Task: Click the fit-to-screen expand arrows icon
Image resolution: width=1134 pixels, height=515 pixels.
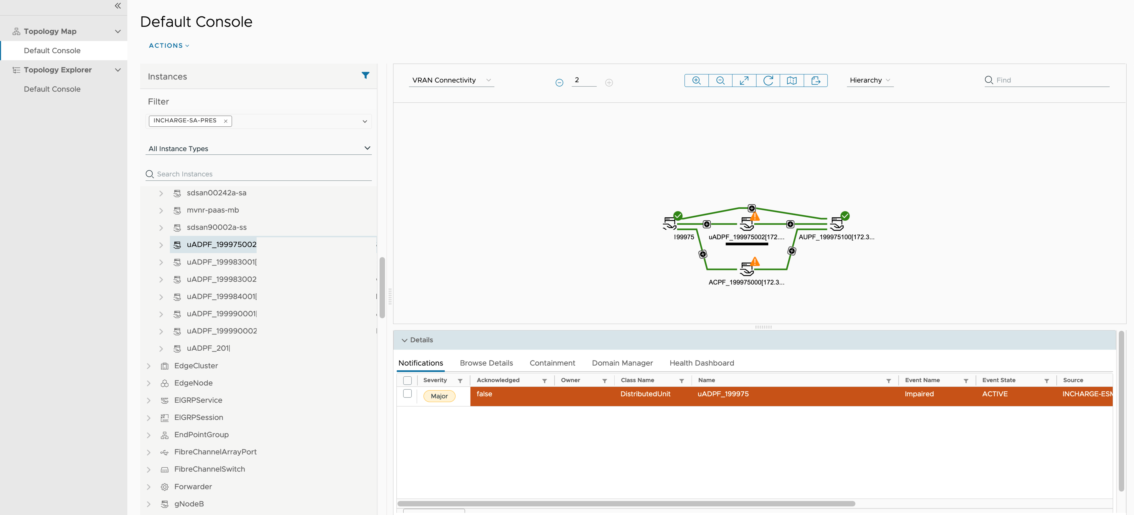Action: (744, 81)
